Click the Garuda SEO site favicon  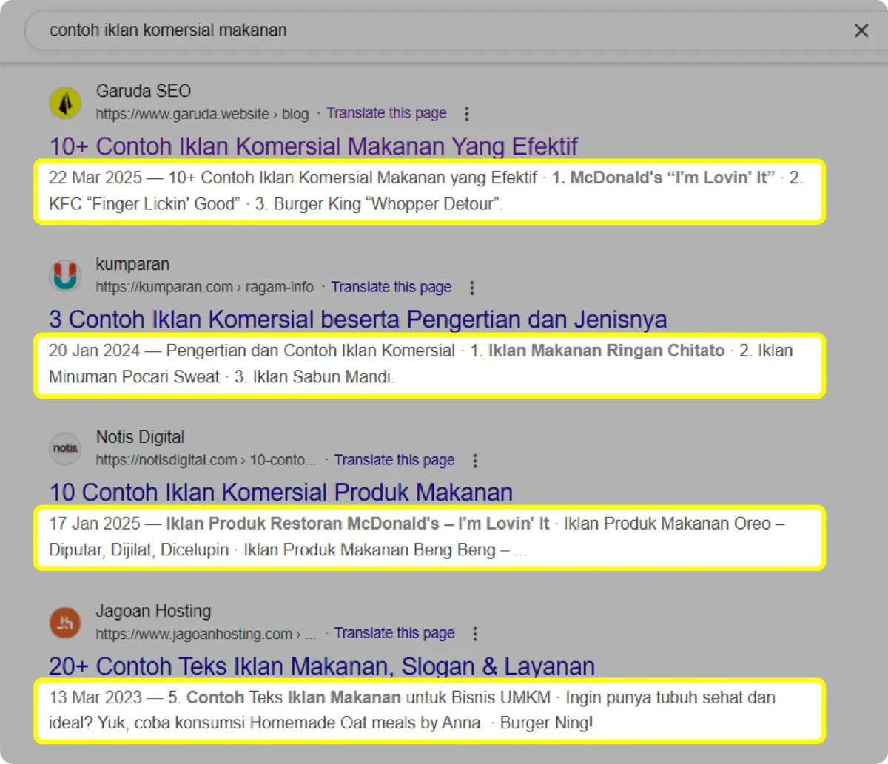click(x=65, y=103)
